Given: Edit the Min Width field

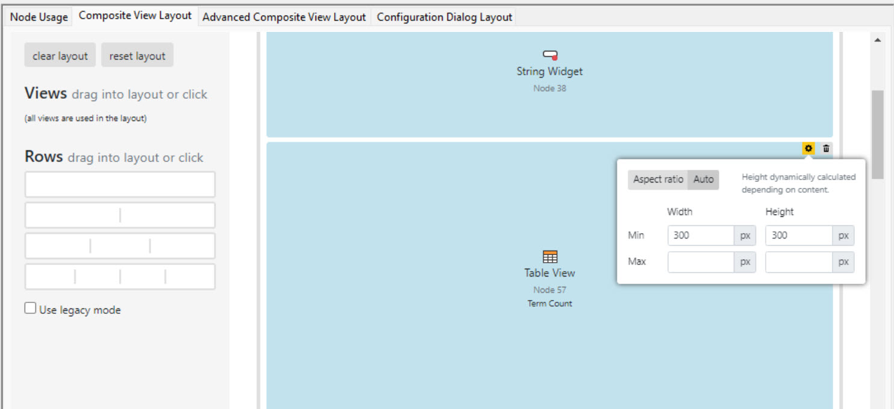Looking at the screenshot, I should (701, 236).
